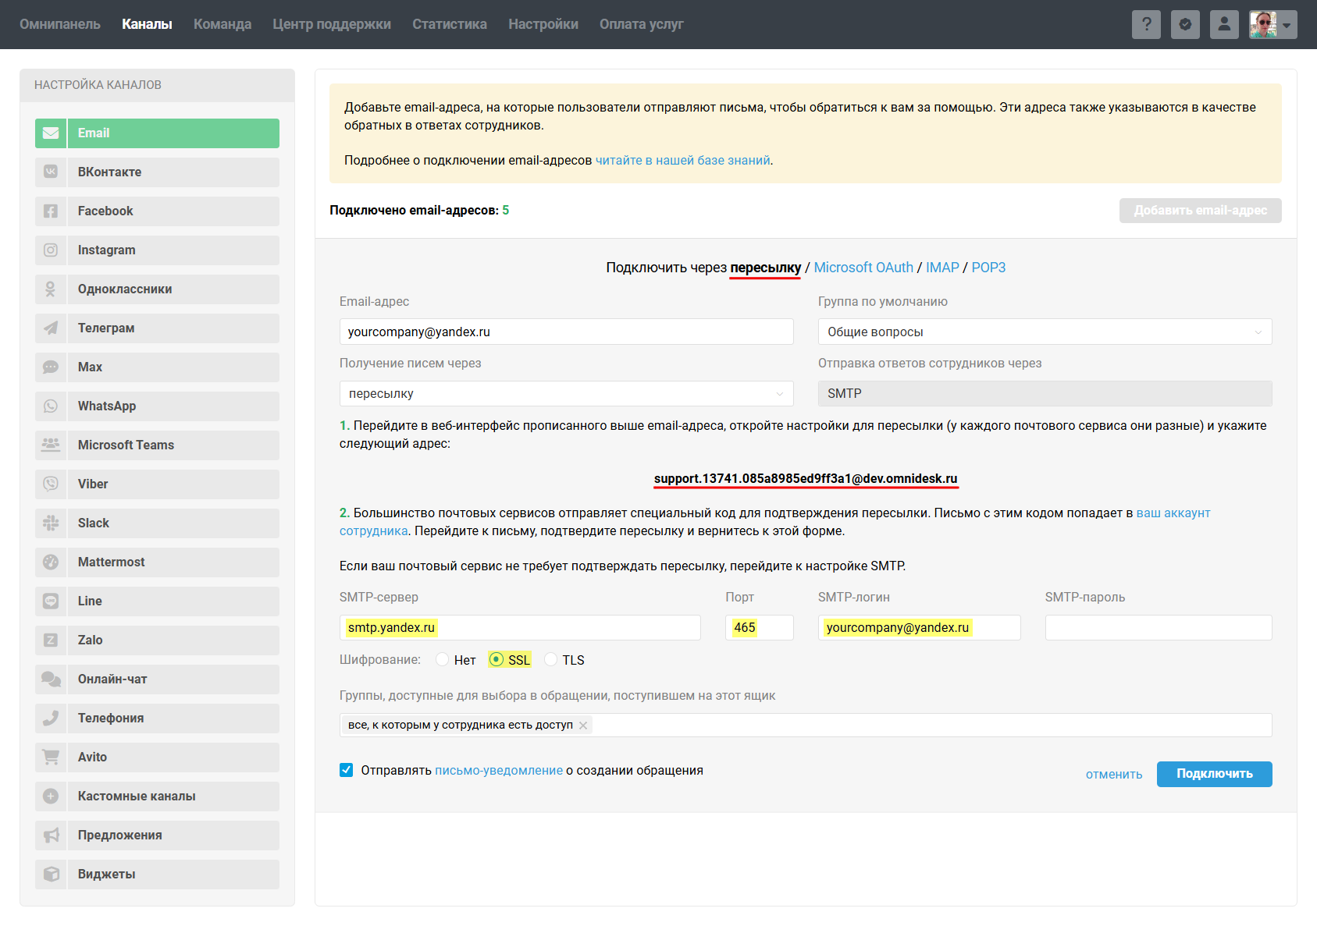Go to the Статистика menu
The width and height of the screenshot is (1317, 926).
tap(449, 24)
